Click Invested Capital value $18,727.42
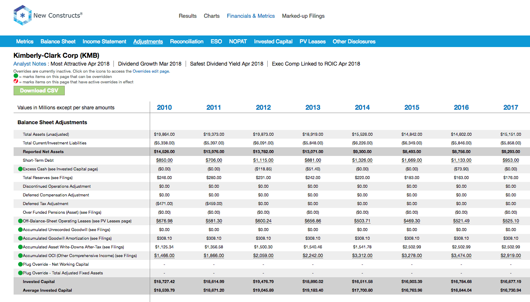The height and width of the screenshot is (302, 530). pos(164,282)
